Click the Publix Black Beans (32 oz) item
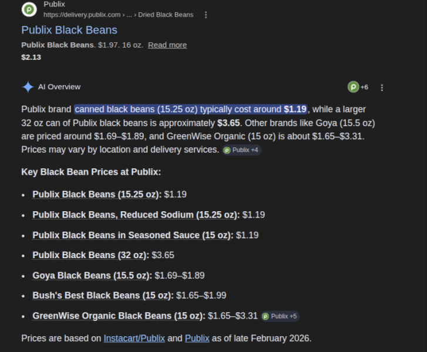The width and height of the screenshot is (427, 352). point(90,255)
